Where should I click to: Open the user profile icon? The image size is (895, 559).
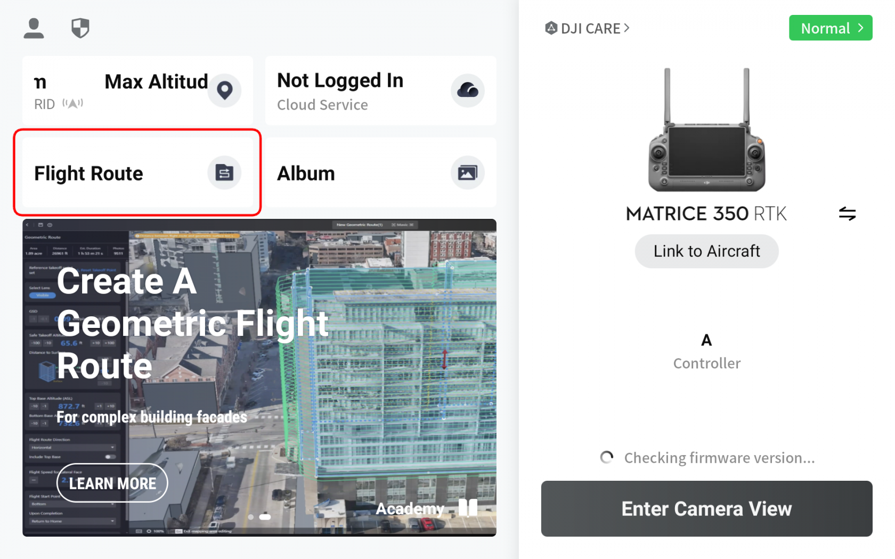(x=34, y=28)
